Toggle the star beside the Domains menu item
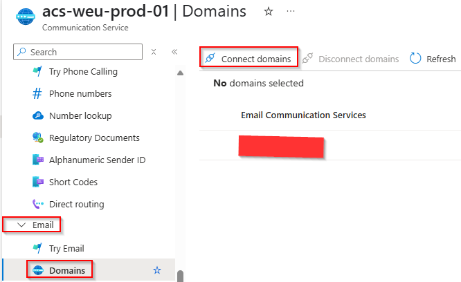 (156, 270)
